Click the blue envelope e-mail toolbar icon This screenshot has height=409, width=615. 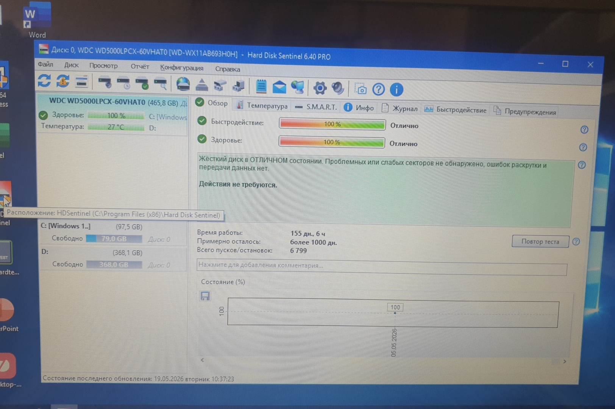pos(279,87)
